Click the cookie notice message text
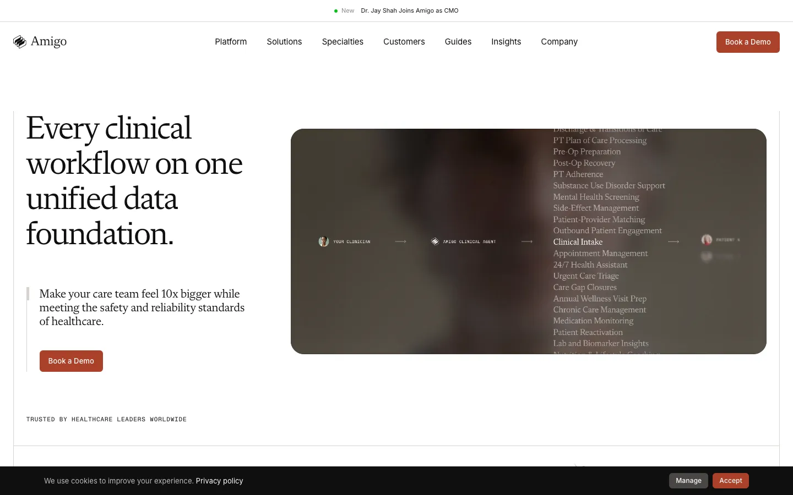This screenshot has width=793, height=495. [119, 481]
